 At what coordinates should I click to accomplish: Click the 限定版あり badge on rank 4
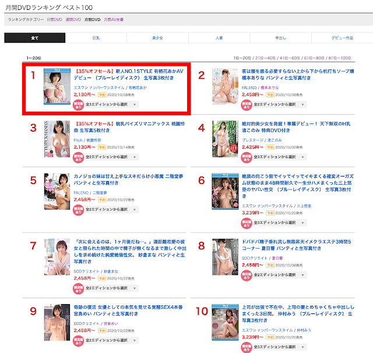click(247, 158)
